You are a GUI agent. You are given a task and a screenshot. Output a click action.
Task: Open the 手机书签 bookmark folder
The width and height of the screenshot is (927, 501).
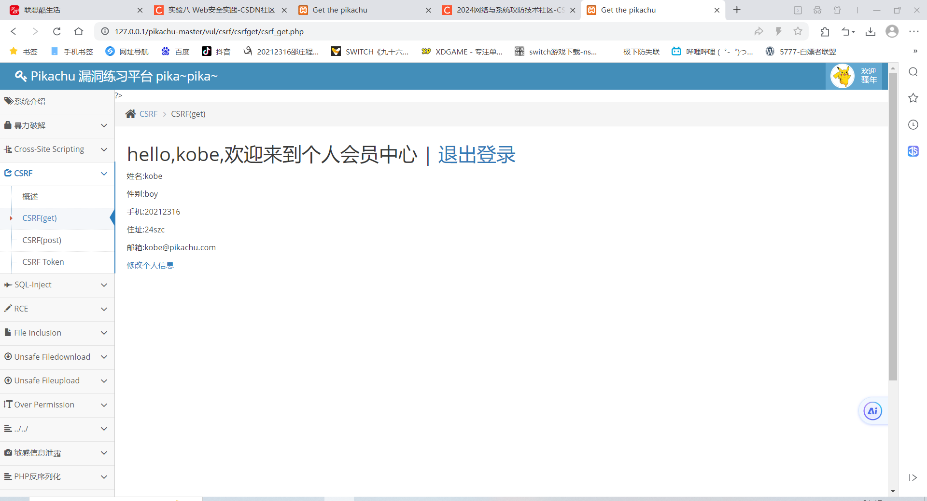pos(71,52)
